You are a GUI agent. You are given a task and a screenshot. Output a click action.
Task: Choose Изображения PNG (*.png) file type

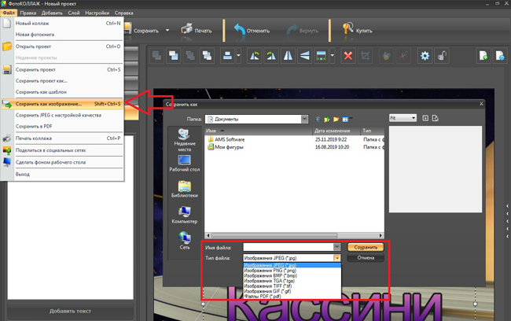point(292,271)
